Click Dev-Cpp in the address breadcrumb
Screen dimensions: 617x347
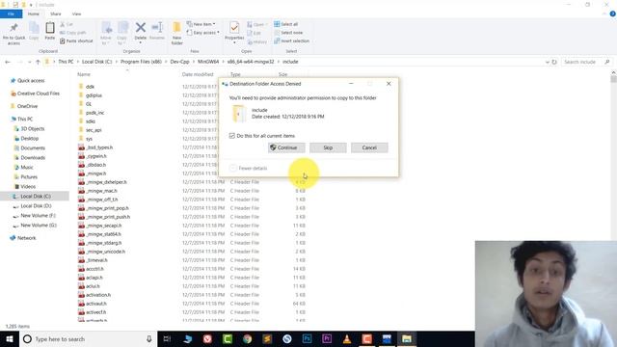[180, 62]
